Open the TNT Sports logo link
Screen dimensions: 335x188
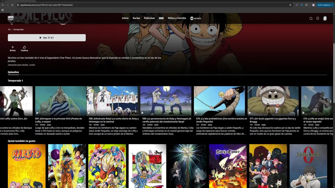(x=196, y=18)
